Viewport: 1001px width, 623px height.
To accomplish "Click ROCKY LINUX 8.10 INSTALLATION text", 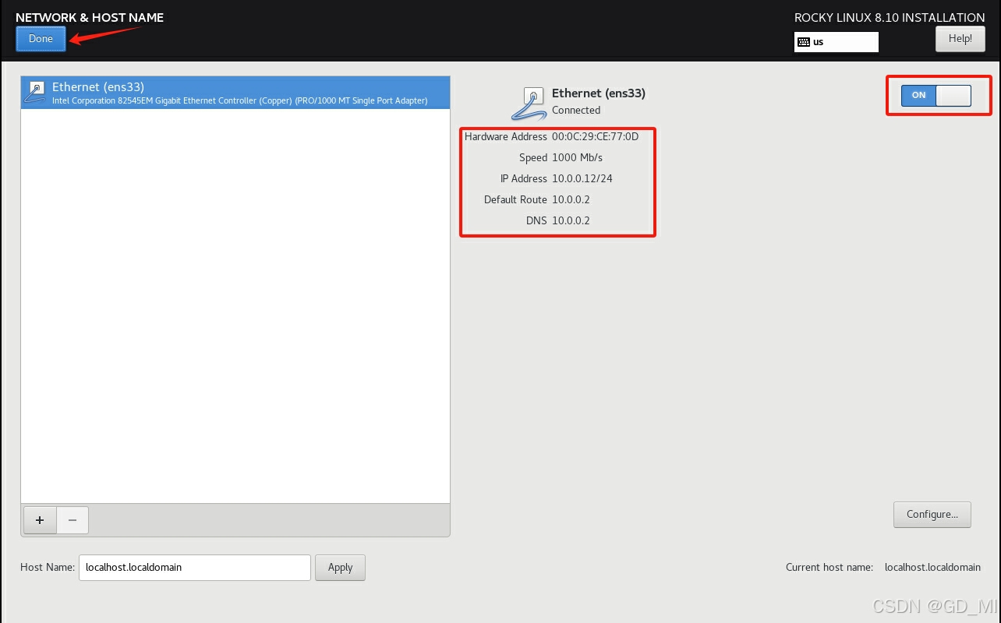I will [x=890, y=17].
